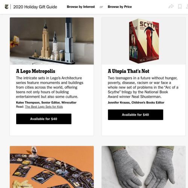This screenshot has height=188, width=188.
Task: Click the A Lego Metropolis heading
Action: [x=36, y=71]
